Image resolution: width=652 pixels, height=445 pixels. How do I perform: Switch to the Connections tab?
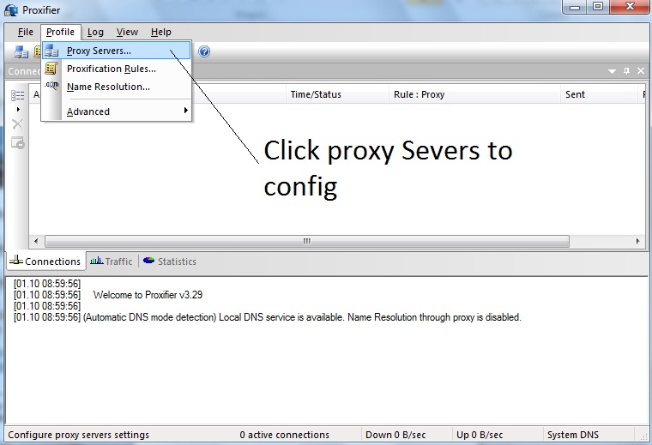click(x=45, y=262)
